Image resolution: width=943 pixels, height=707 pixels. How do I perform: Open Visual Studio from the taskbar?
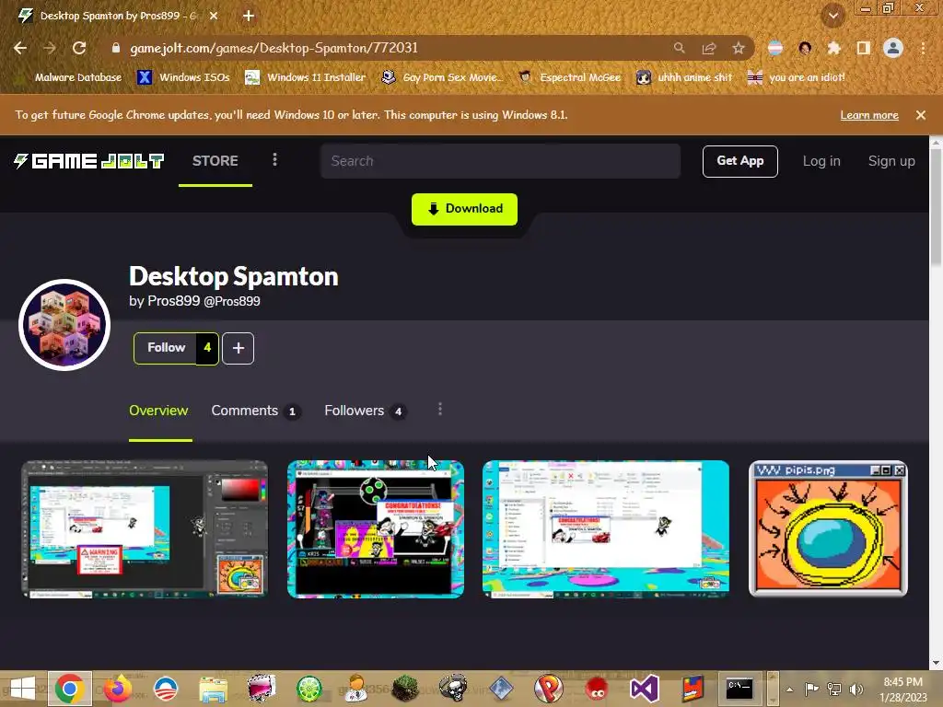click(644, 689)
